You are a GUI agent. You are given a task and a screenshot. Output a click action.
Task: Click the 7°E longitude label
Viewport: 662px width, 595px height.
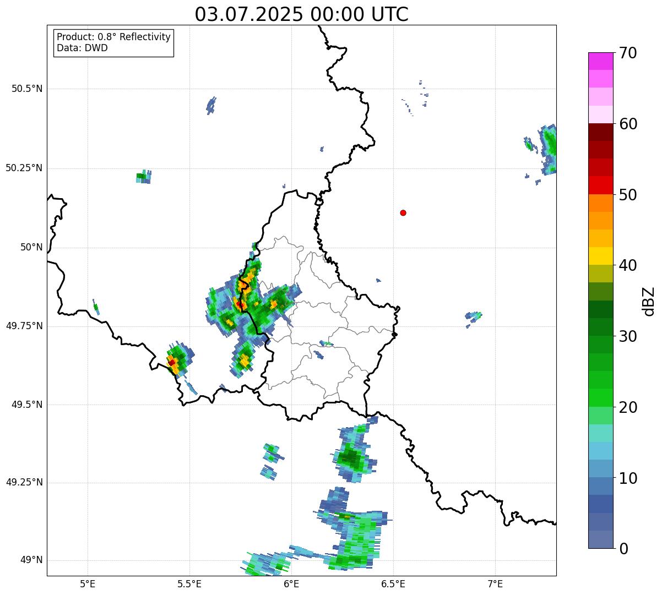click(495, 583)
